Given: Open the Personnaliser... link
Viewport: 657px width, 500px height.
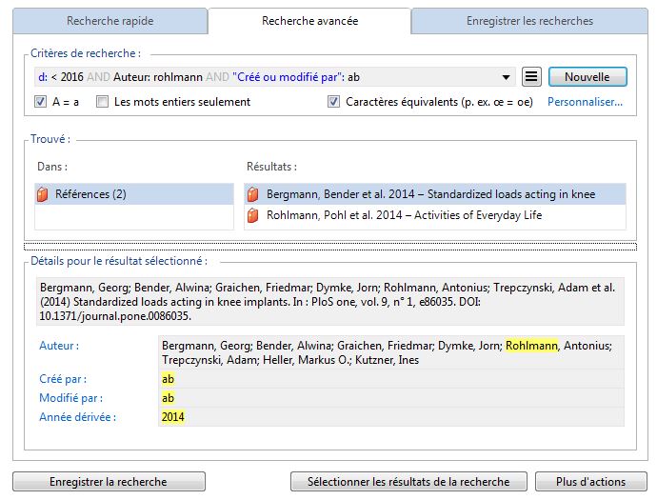Looking at the screenshot, I should click(x=585, y=102).
